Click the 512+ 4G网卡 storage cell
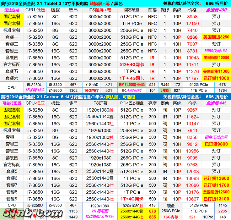231x220 pixels. click(132, 64)
